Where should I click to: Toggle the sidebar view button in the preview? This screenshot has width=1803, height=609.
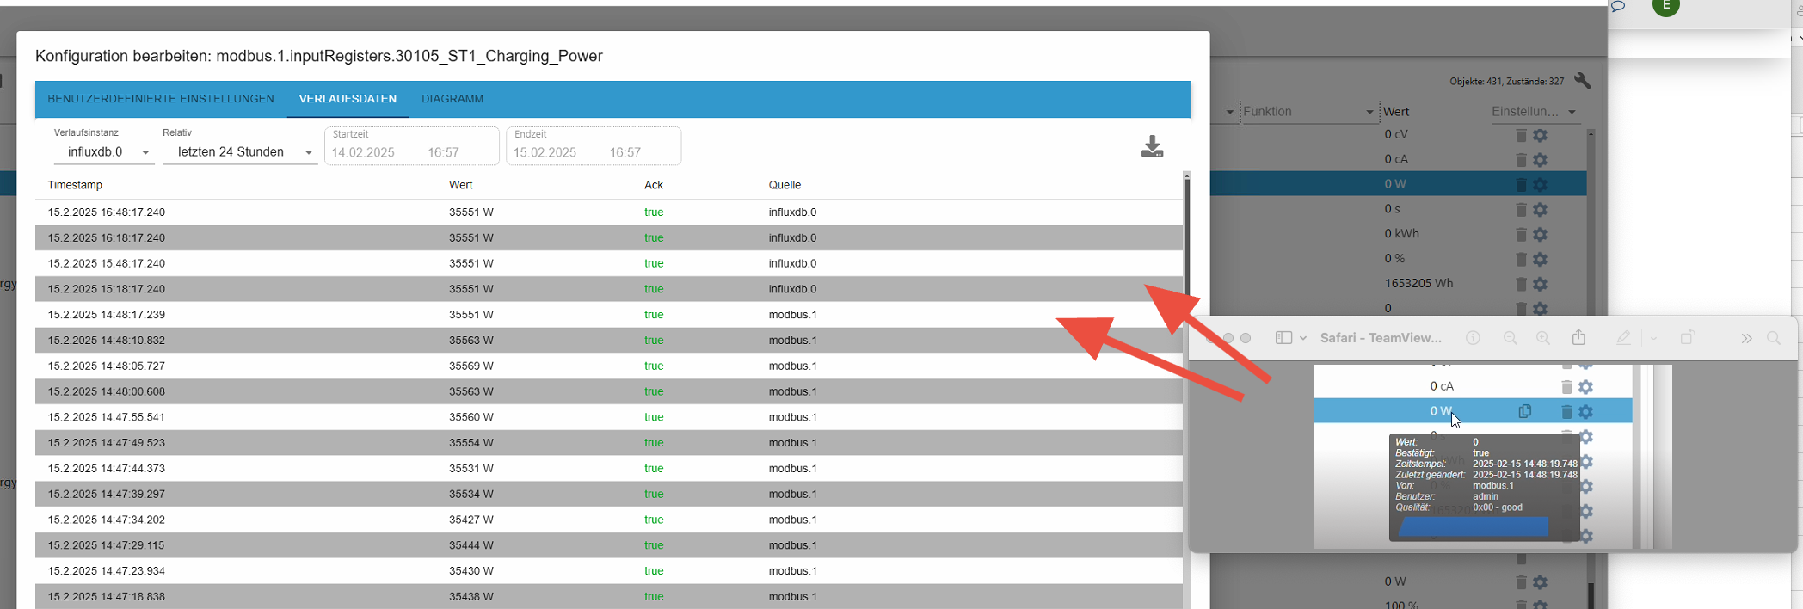[x=1283, y=338]
